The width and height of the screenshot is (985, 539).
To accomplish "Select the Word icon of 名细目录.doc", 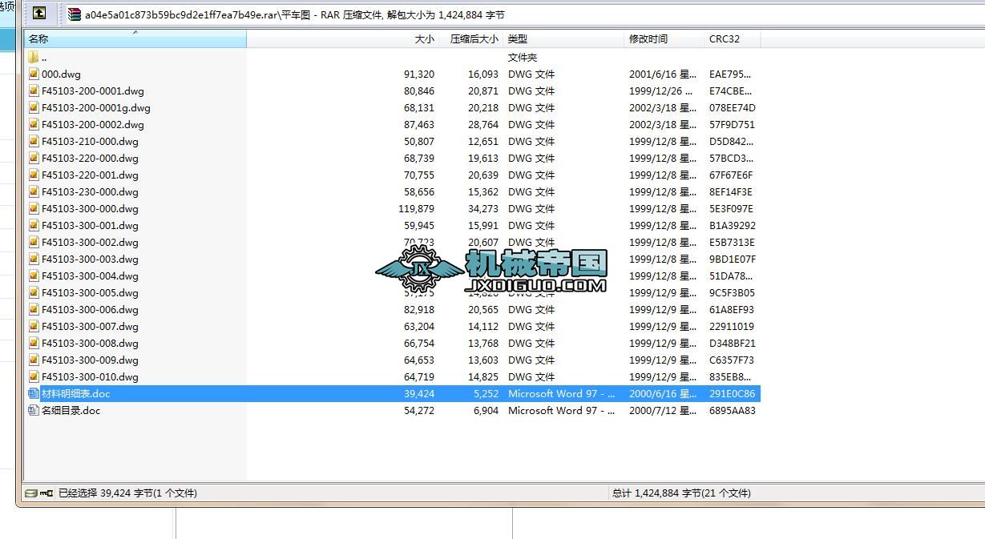I will 34,410.
